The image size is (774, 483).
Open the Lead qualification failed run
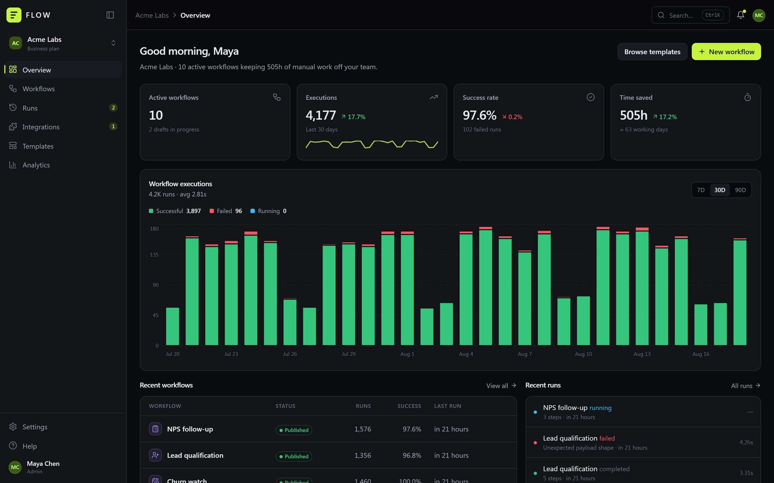click(x=643, y=443)
